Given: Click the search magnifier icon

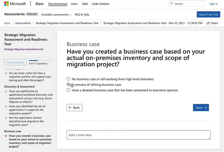Looking at the screenshot, I should (x=171, y=4).
